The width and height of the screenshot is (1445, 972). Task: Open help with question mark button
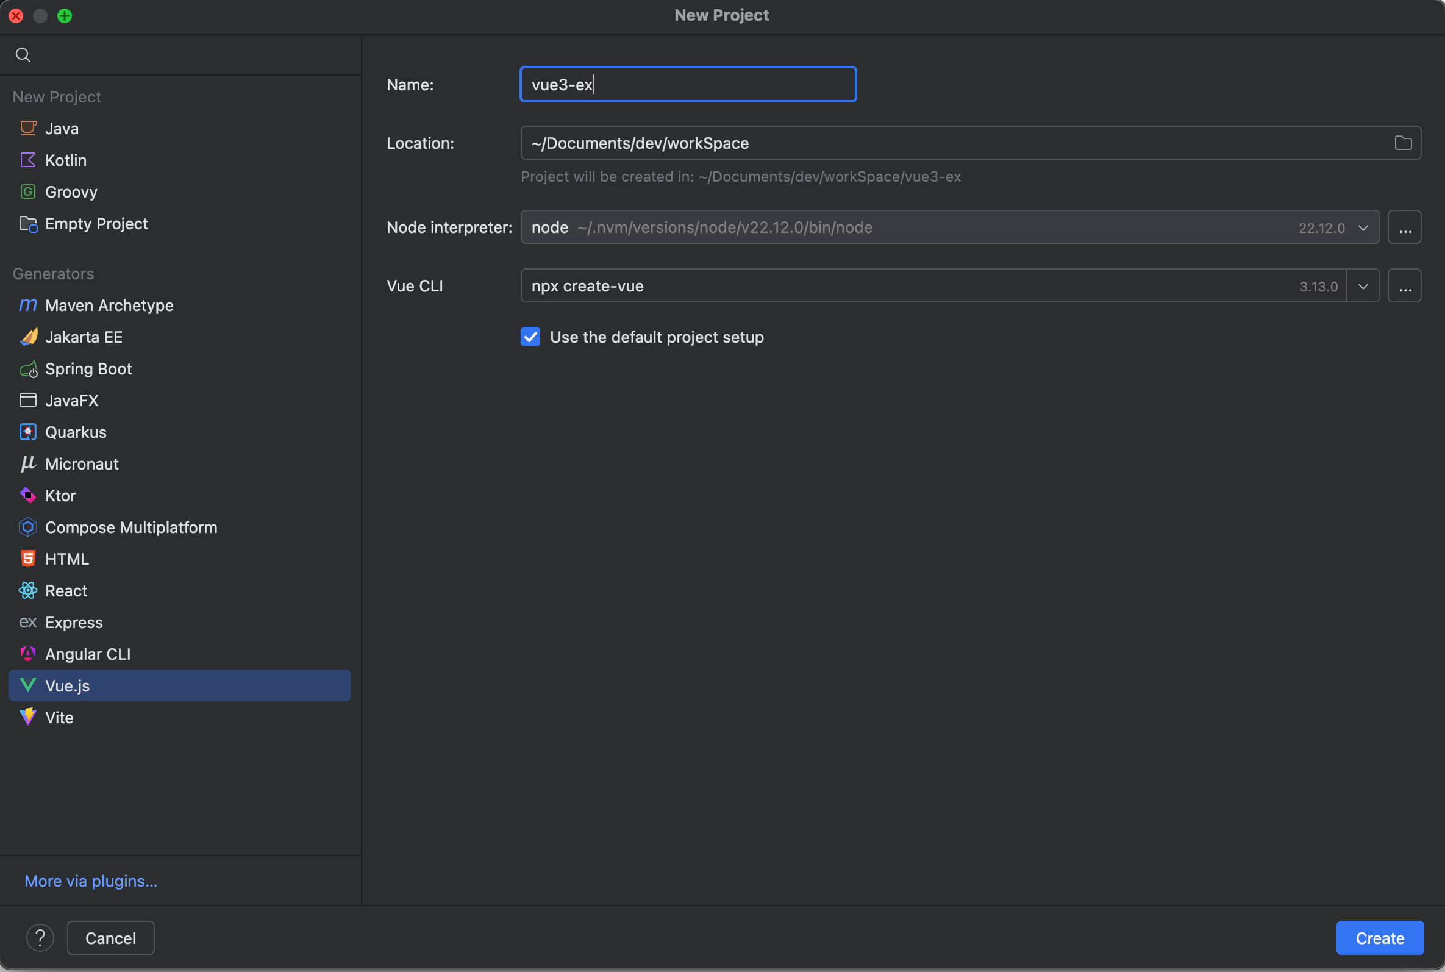[x=40, y=938]
